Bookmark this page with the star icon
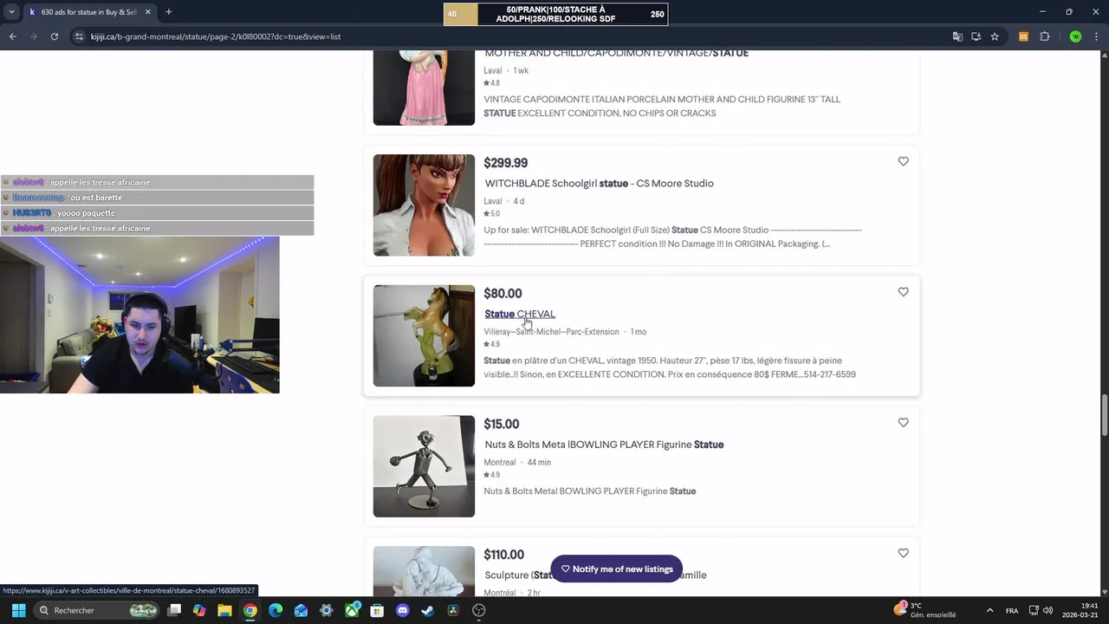This screenshot has width=1109, height=624. point(995,36)
